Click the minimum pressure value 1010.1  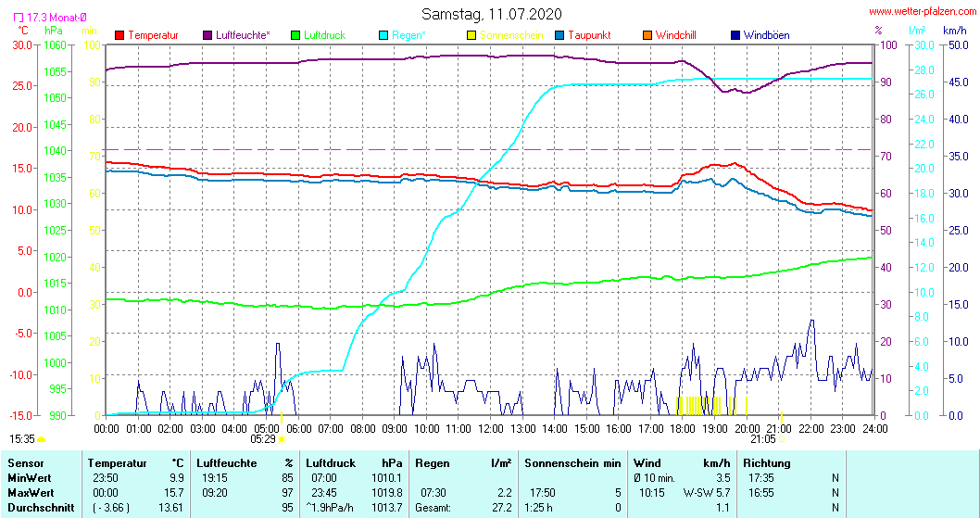387,478
